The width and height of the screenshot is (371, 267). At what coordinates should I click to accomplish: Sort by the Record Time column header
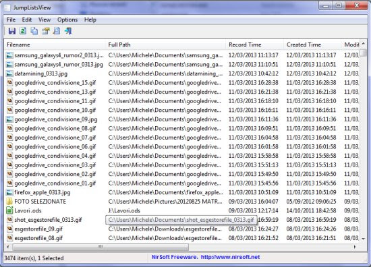pos(255,44)
